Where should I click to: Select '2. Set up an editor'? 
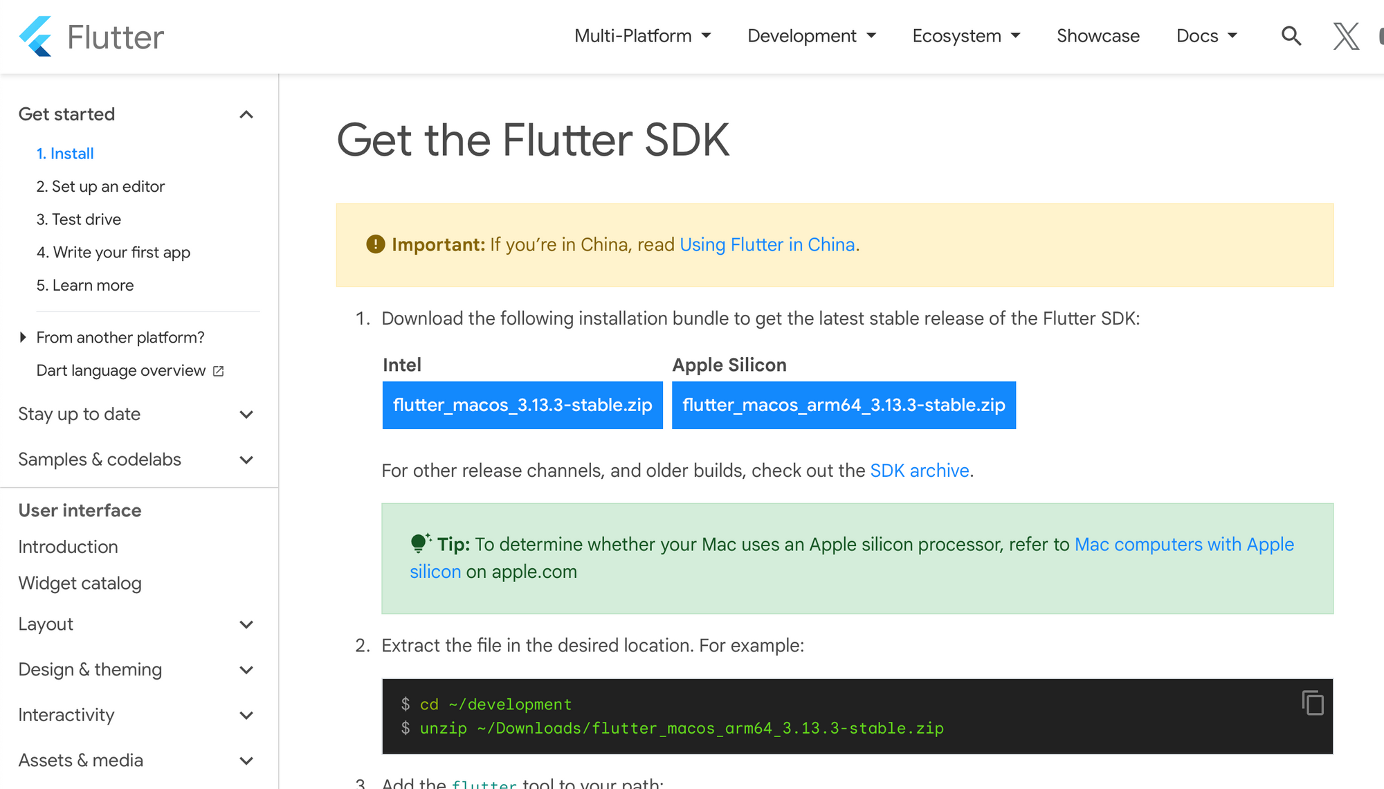100,186
